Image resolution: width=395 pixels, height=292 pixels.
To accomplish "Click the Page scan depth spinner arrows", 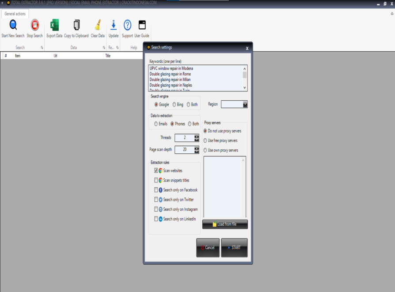I will pyautogui.click(x=197, y=150).
